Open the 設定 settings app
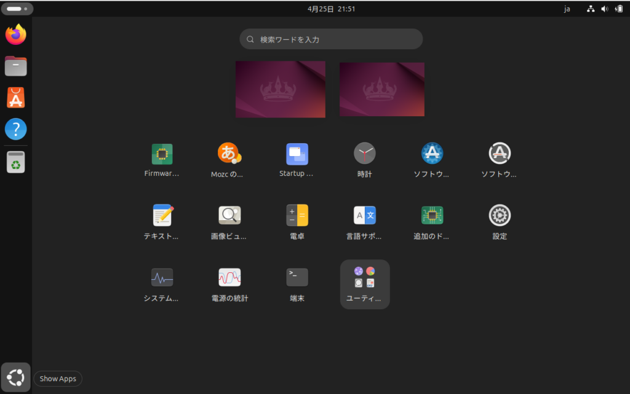The image size is (630, 394). coord(500,216)
